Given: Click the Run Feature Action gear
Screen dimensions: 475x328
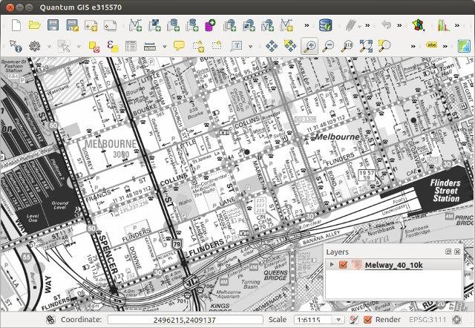Looking at the screenshot, I should click(x=35, y=46).
